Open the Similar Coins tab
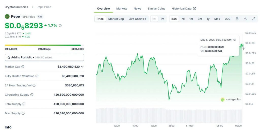 [x=156, y=9]
